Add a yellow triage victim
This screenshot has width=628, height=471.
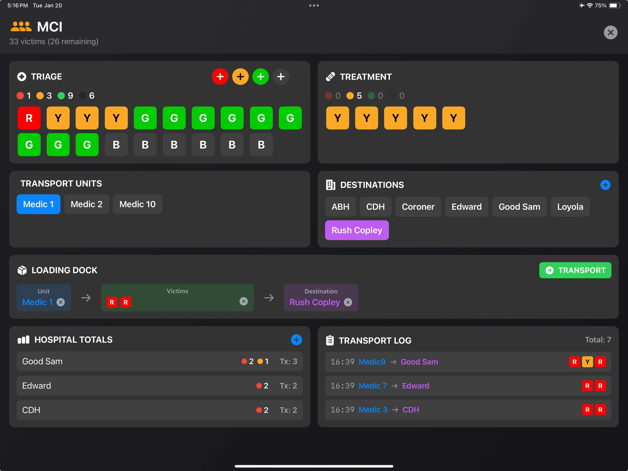240,76
